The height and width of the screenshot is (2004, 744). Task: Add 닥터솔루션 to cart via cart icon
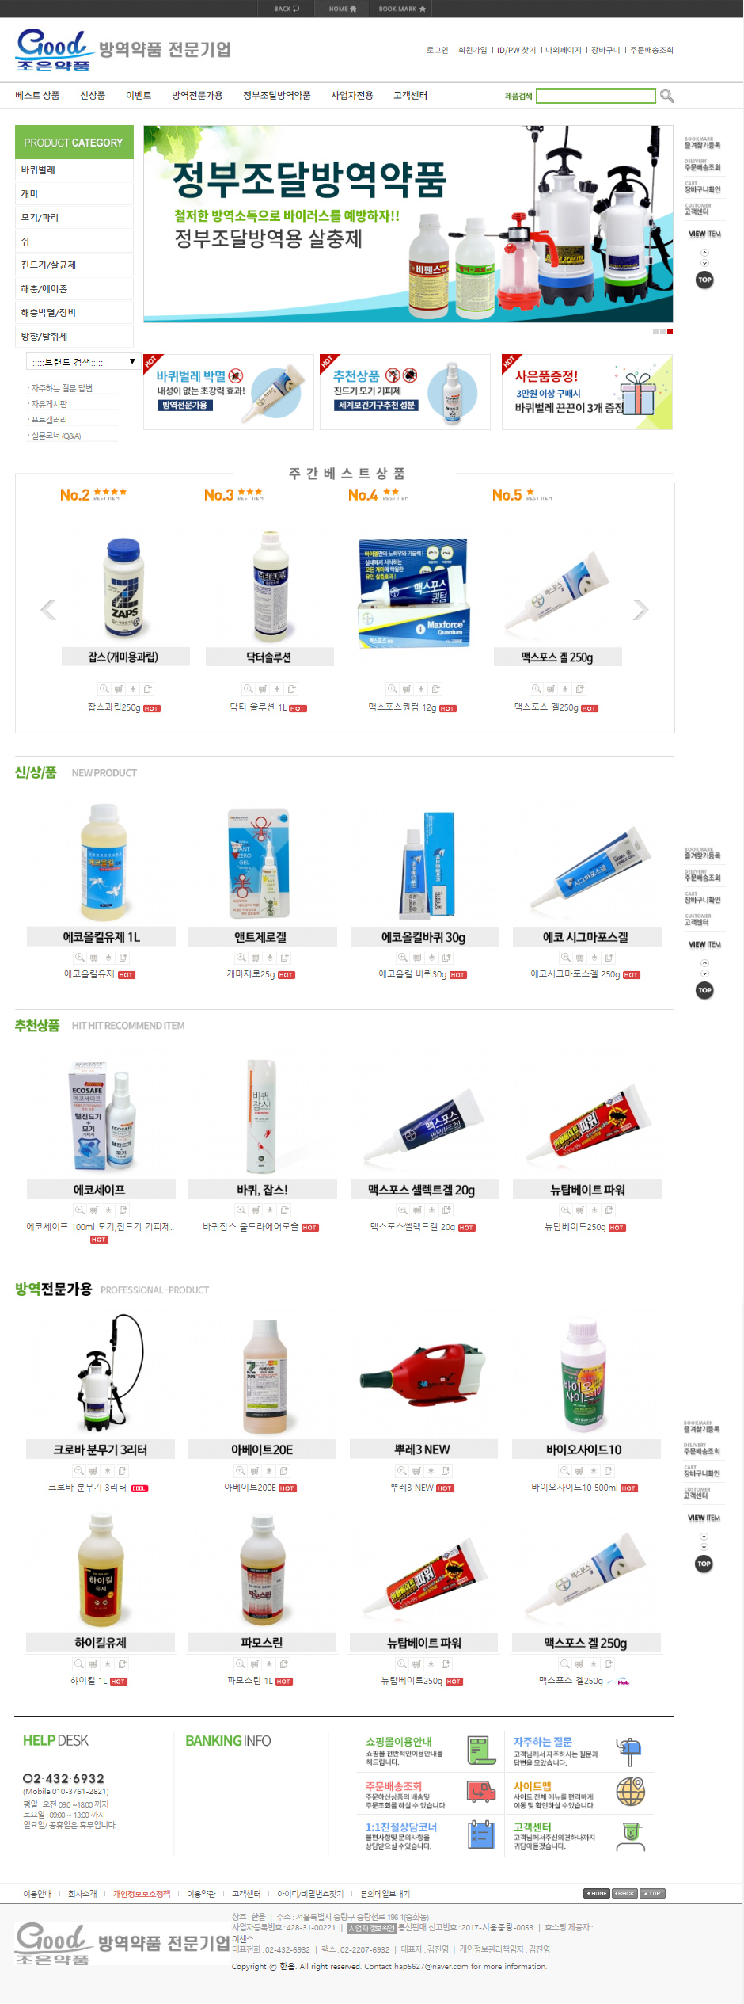(263, 689)
